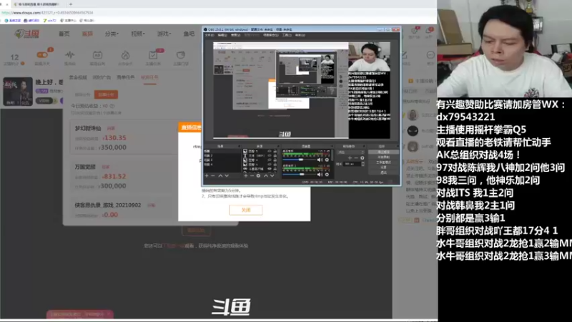Toggle visibility of third source row

pos(270,160)
